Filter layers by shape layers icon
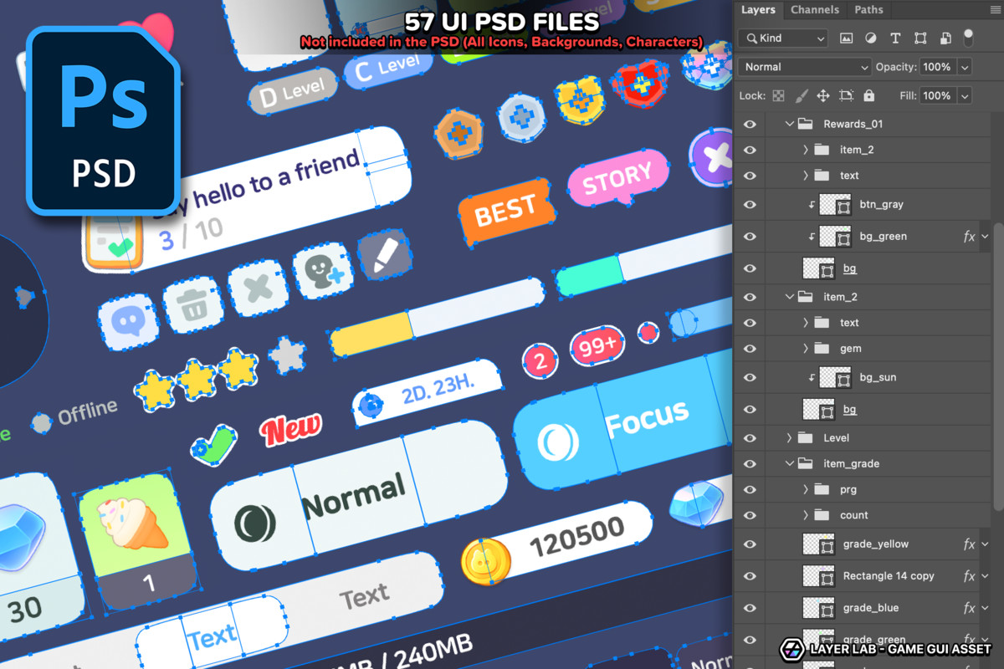 tap(920, 38)
